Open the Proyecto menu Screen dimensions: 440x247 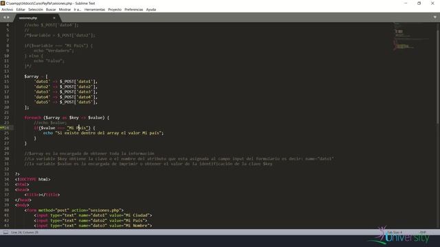pos(115,10)
